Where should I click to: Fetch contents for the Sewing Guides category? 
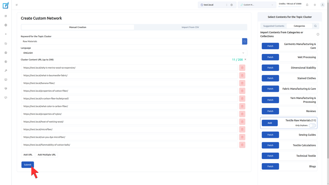point(270,135)
